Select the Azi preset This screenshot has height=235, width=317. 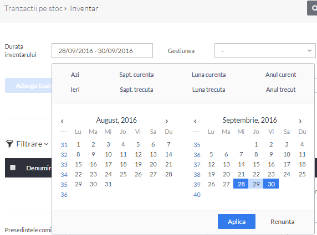pos(75,75)
